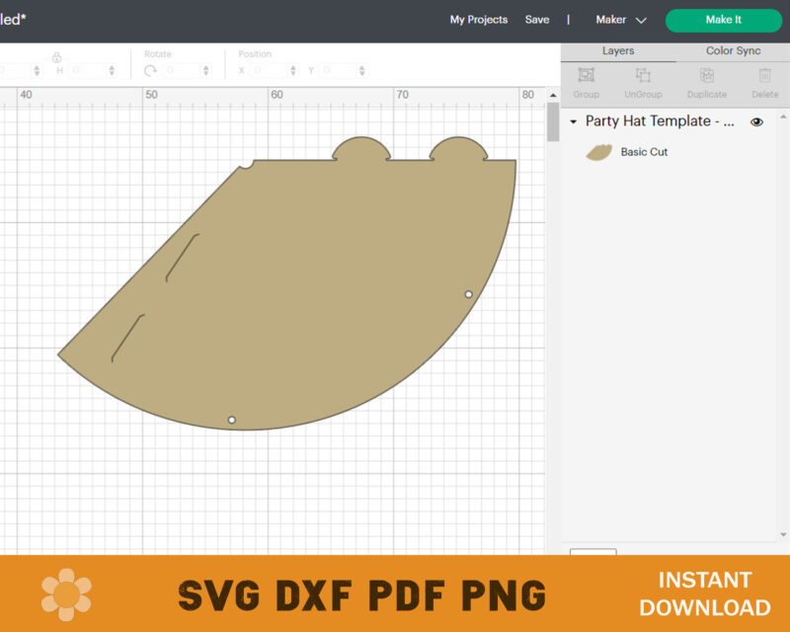
Task: Click the lock aspect ratio icon
Action: [57, 57]
